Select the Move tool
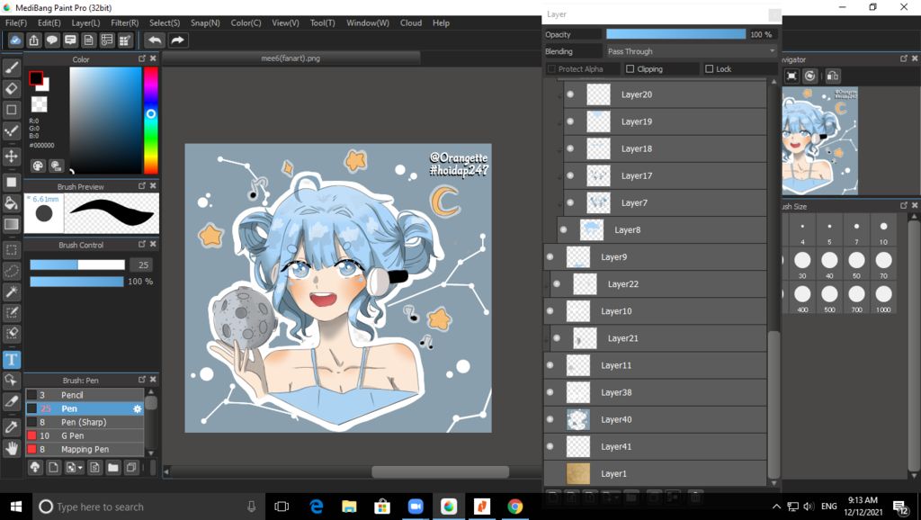Screen dimensions: 921x520 [x=11, y=157]
